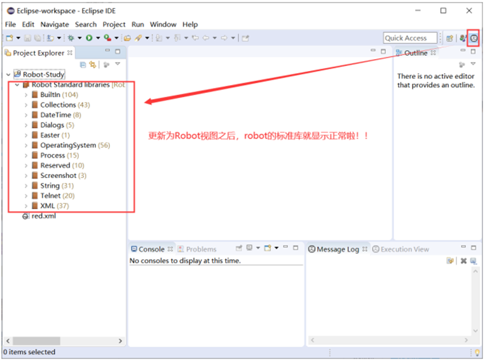Close the Outline view tab
The height and width of the screenshot is (361, 485).
coord(433,53)
